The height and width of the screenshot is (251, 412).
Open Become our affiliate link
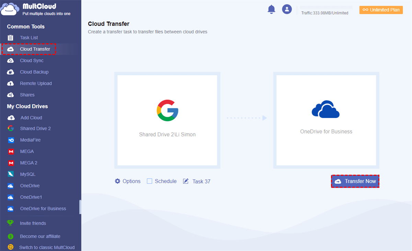40,236
